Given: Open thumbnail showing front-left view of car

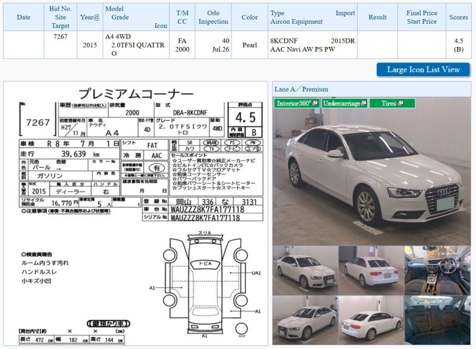Looking at the screenshot, I should tap(305, 320).
